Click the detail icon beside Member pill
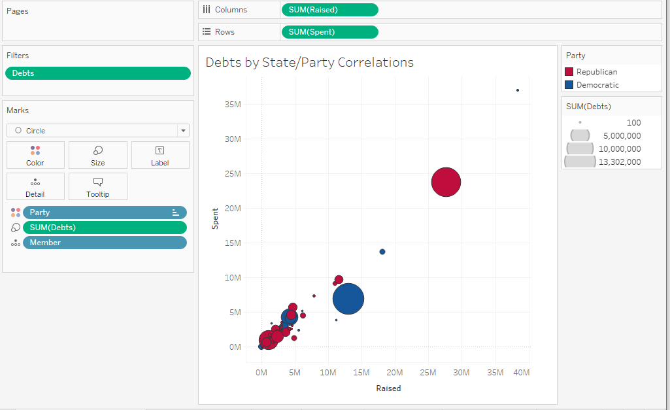 [x=16, y=243]
